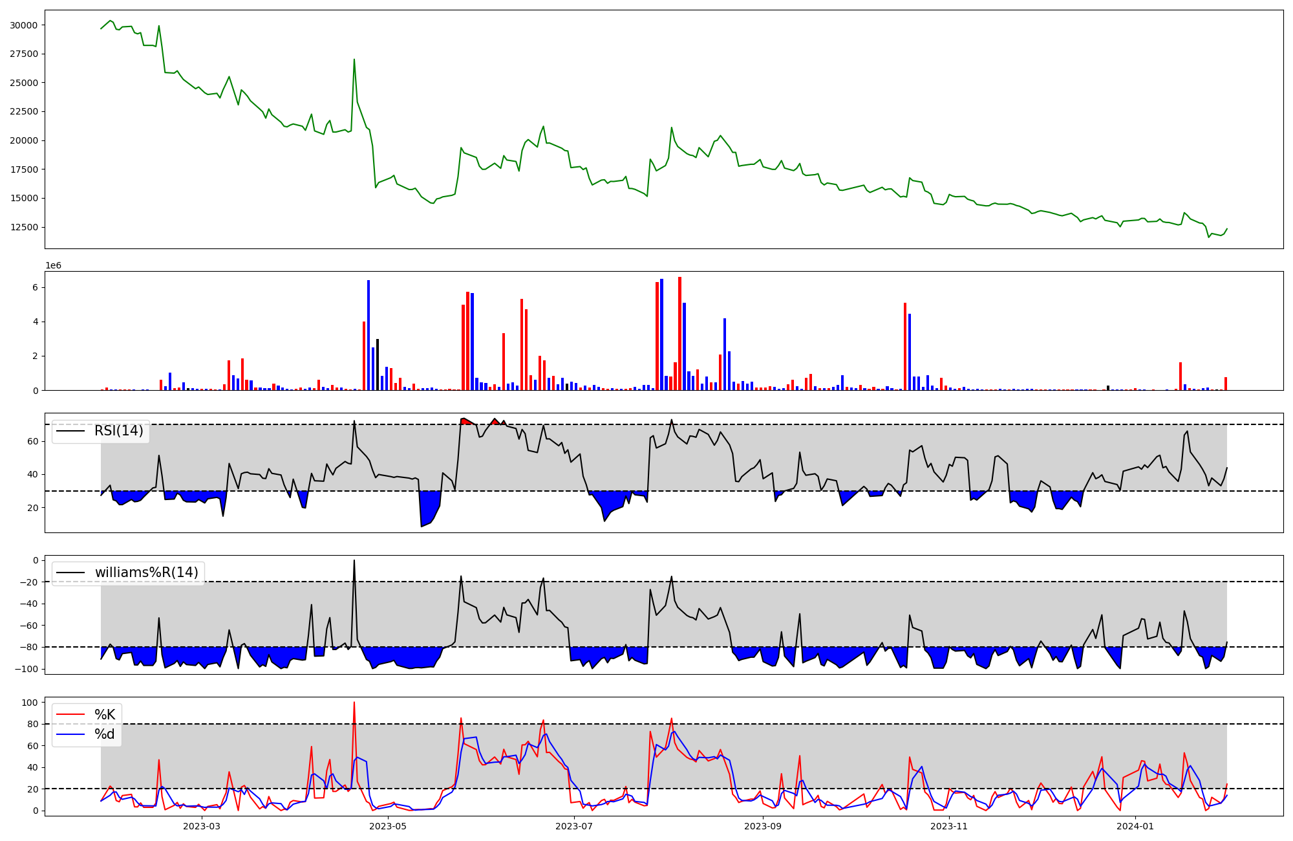This screenshot has height=841, width=1293.
Task: Click the 2024-01 x-axis date label
Action: click(1135, 826)
